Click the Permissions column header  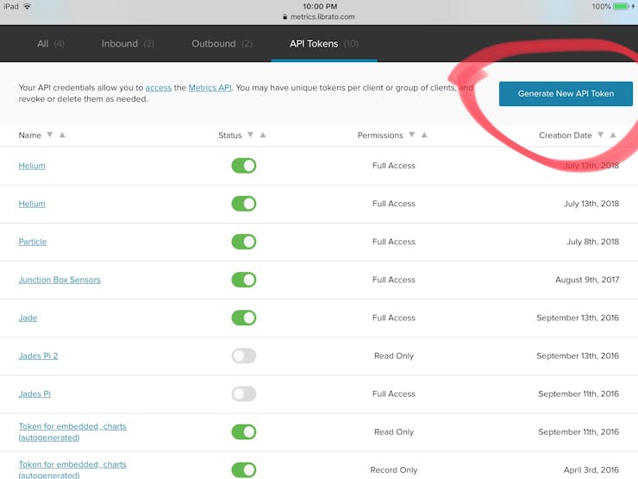[380, 136]
